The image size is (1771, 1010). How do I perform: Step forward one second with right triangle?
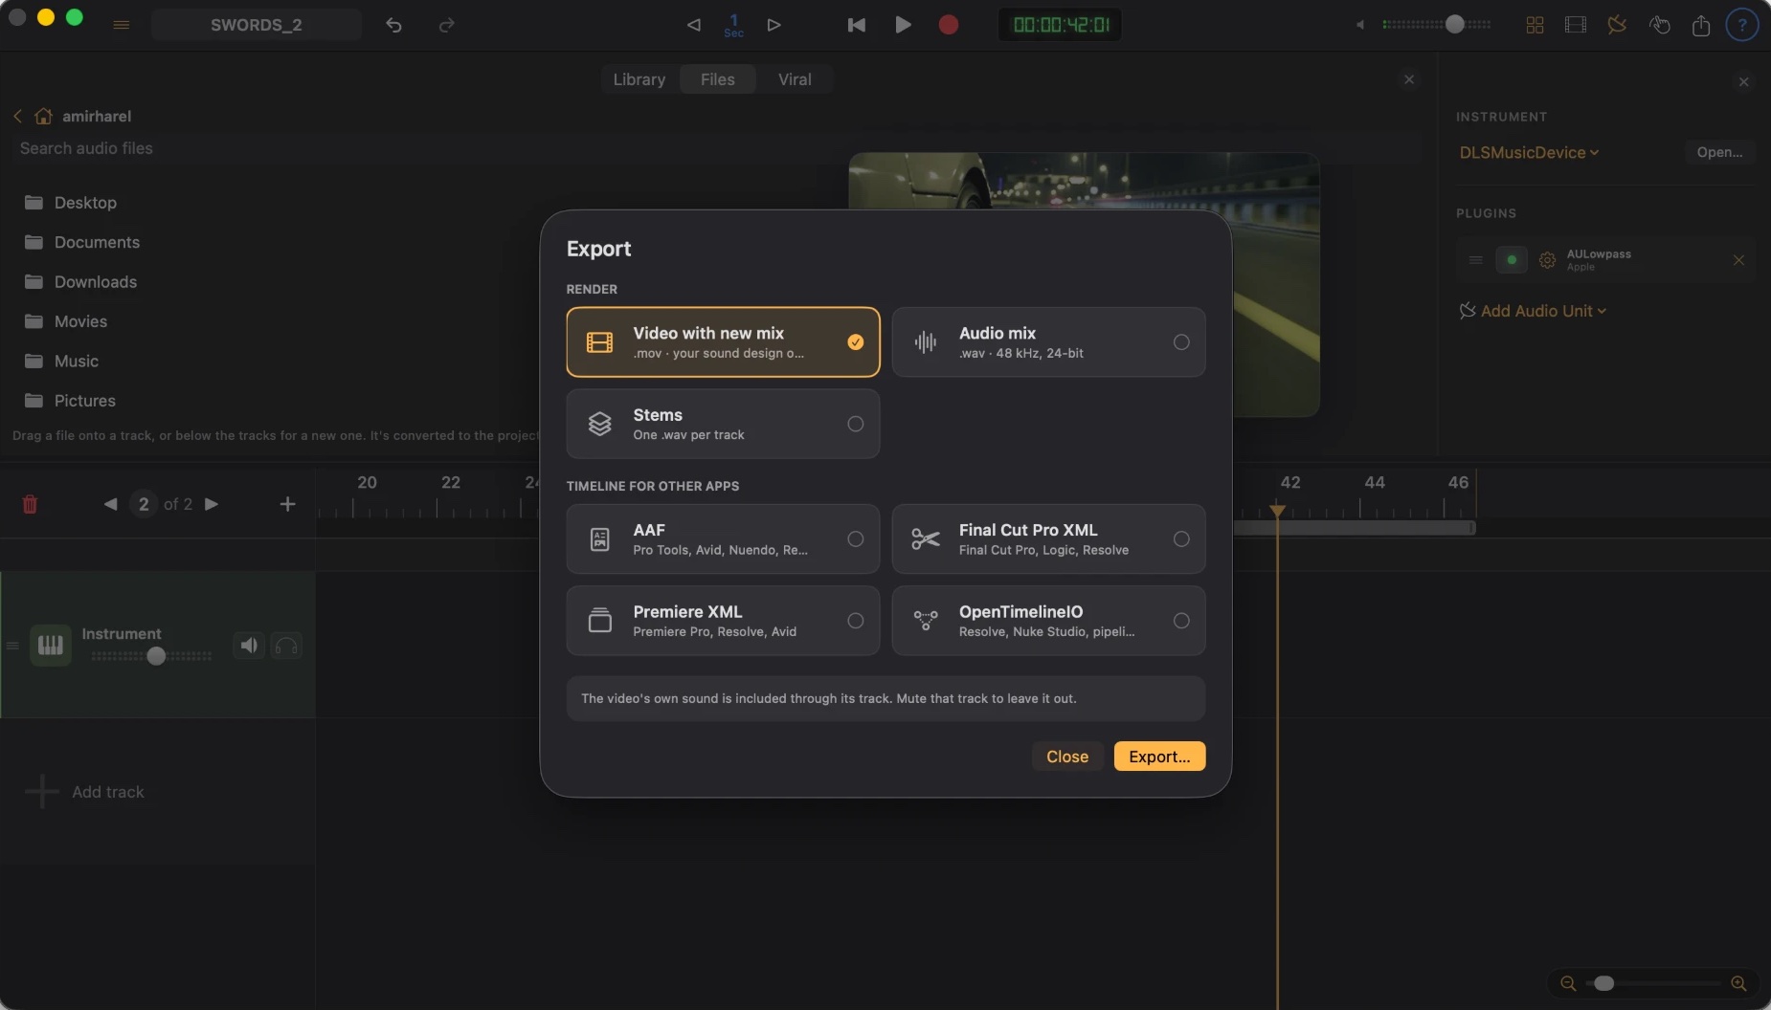[773, 25]
